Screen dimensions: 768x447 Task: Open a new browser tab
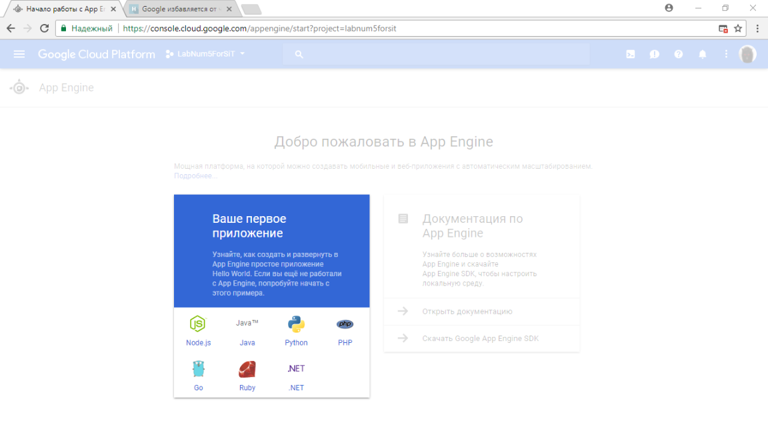click(251, 9)
